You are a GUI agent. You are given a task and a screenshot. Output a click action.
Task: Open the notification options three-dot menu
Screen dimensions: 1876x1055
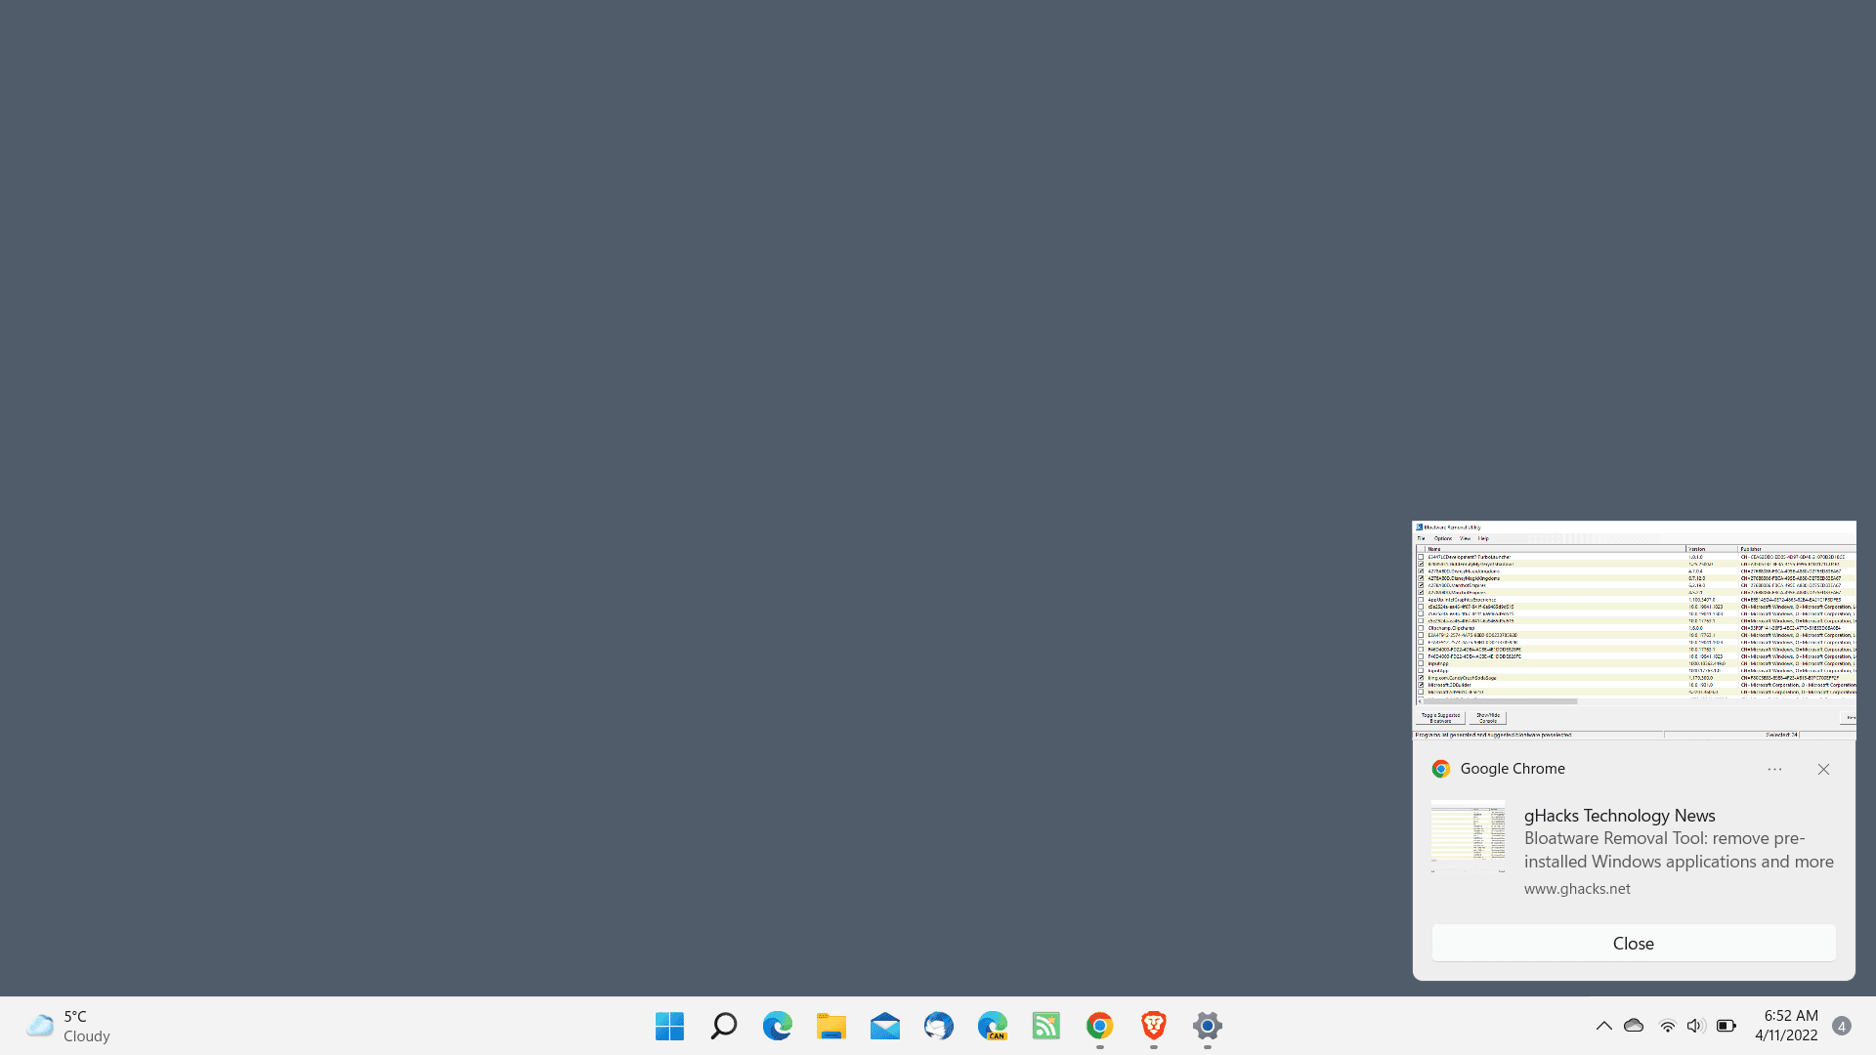pos(1774,770)
